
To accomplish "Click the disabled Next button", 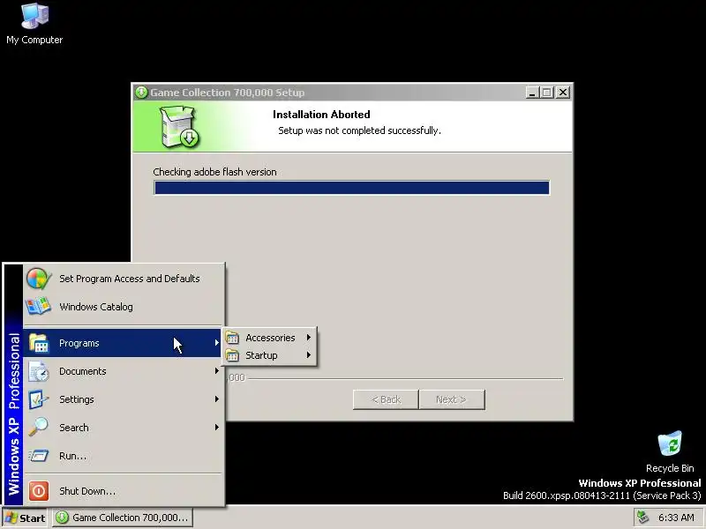I will tap(452, 399).
